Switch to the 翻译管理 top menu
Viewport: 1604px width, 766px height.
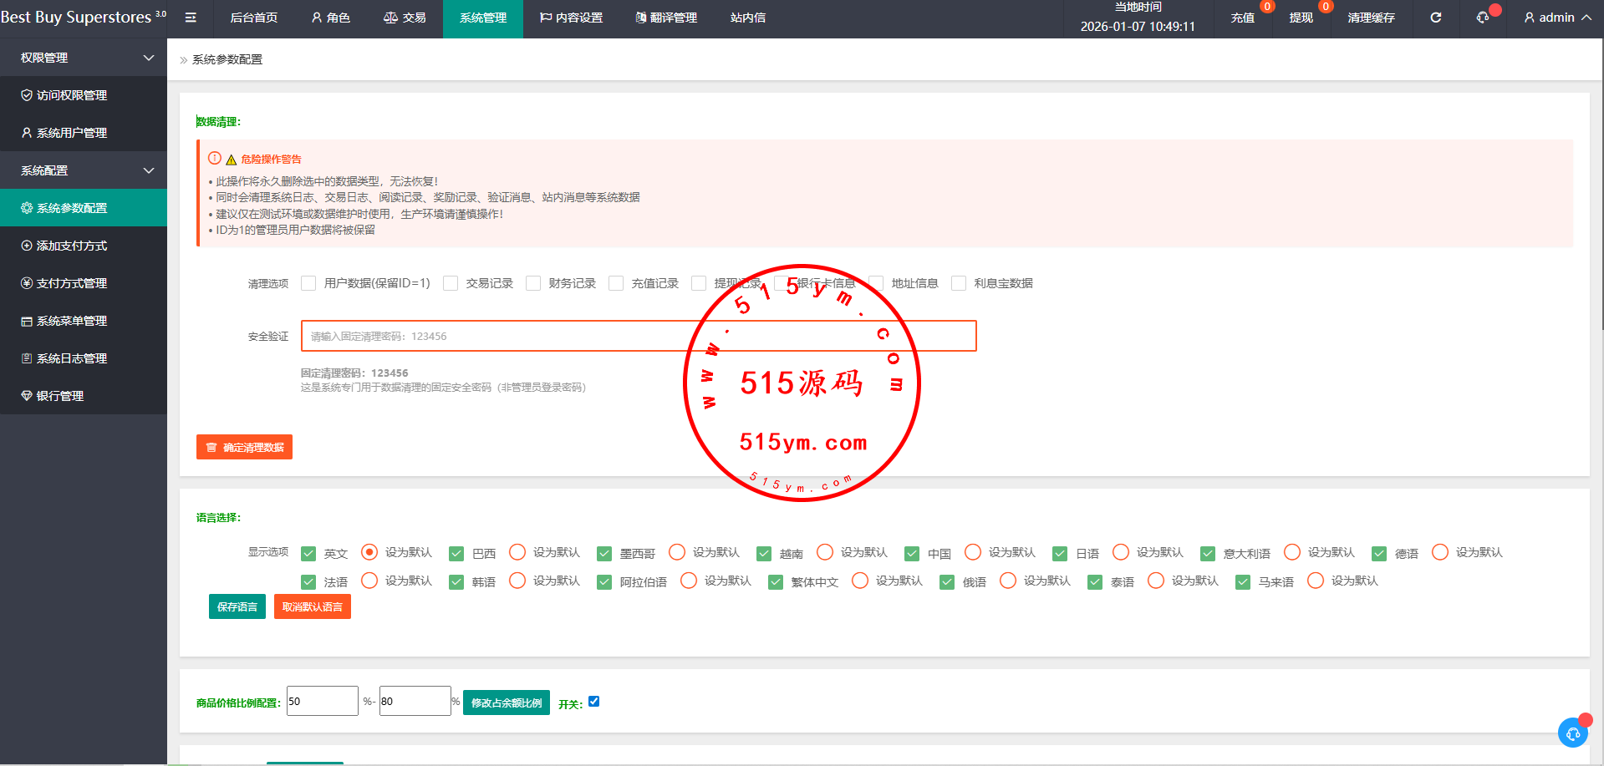click(666, 18)
